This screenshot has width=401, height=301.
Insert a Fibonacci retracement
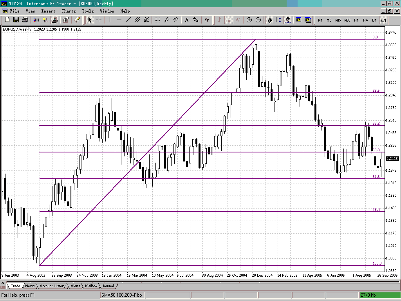pyautogui.click(x=157, y=20)
